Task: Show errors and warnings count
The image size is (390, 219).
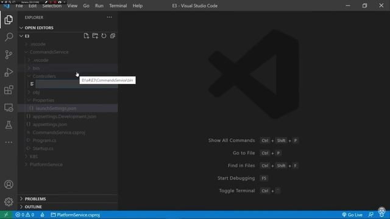Action: pos(25,215)
